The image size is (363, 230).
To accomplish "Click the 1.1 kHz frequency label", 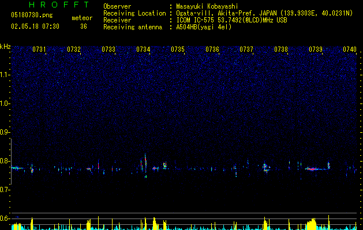I will (5, 75).
